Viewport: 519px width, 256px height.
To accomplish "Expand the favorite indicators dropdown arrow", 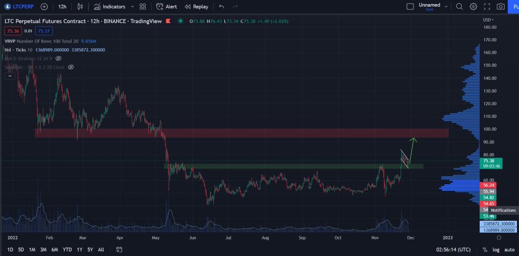I will [x=132, y=6].
